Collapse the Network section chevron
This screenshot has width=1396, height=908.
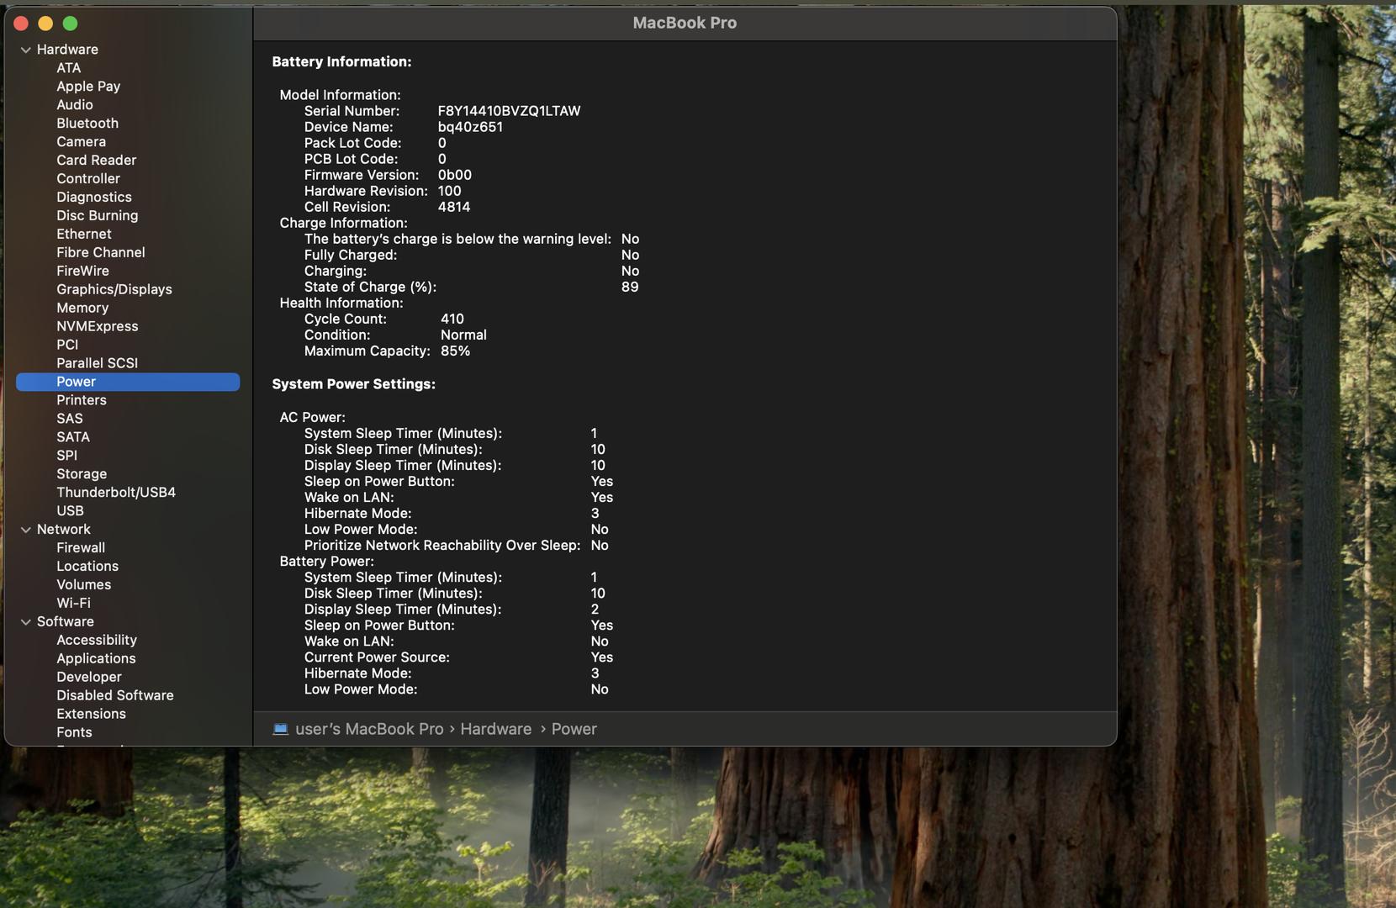pyautogui.click(x=26, y=530)
